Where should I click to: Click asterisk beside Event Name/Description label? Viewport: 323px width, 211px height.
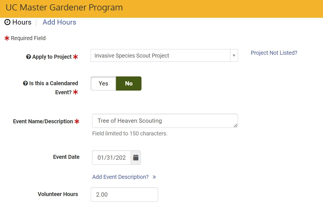tap(78, 121)
